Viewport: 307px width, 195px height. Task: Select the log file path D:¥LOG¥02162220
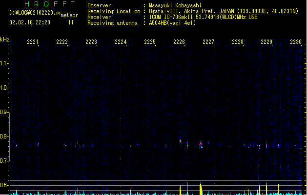[x=33, y=13]
